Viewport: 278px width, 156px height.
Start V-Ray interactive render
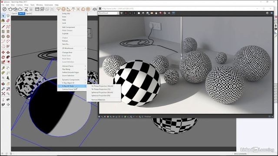coord(15,9)
